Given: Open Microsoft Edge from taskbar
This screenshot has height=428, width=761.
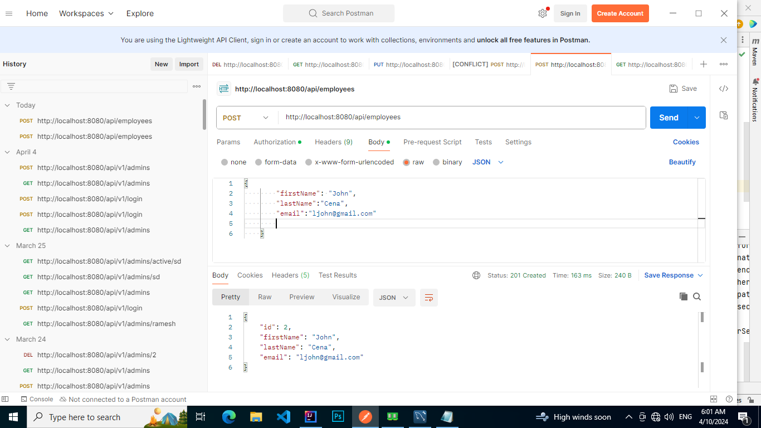Looking at the screenshot, I should tap(228, 417).
